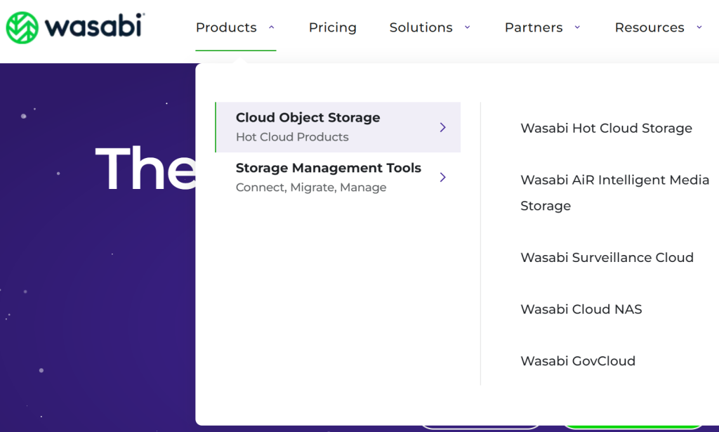The height and width of the screenshot is (432, 719).
Task: Open the Resources menu
Action: [x=649, y=27]
